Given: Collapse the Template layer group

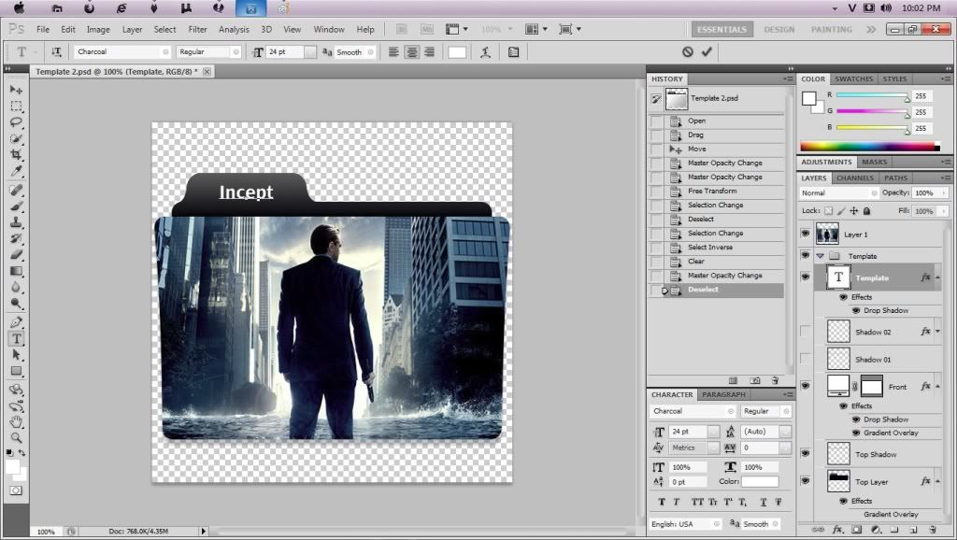Looking at the screenshot, I should point(821,256).
